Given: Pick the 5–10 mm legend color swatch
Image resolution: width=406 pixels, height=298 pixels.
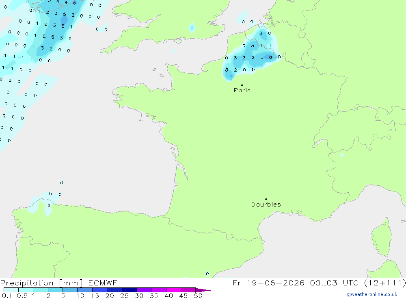Looking at the screenshot, I should pyautogui.click(x=70, y=290).
